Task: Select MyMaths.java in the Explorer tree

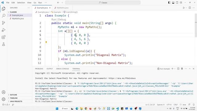Action: pos(18,18)
